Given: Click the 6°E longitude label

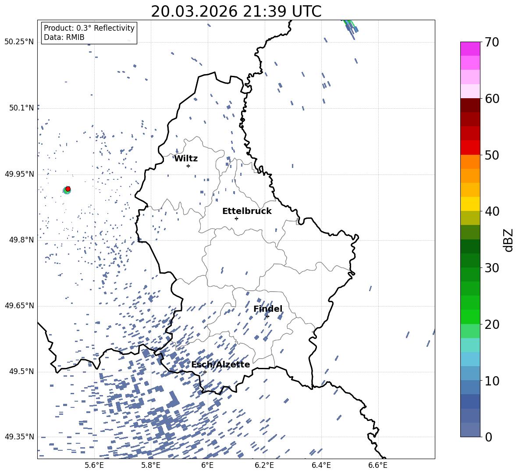Looking at the screenshot, I should tap(207, 465).
